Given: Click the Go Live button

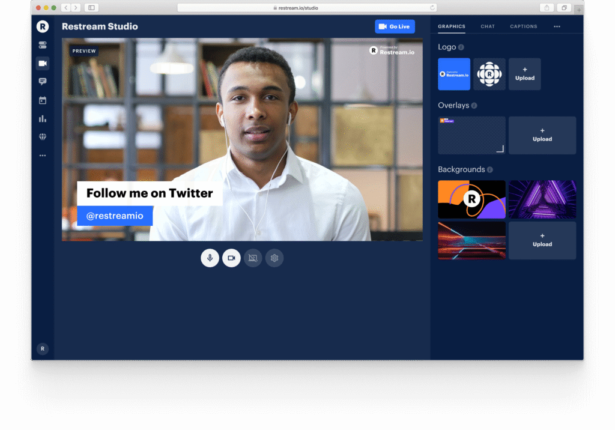Looking at the screenshot, I should click(395, 26).
